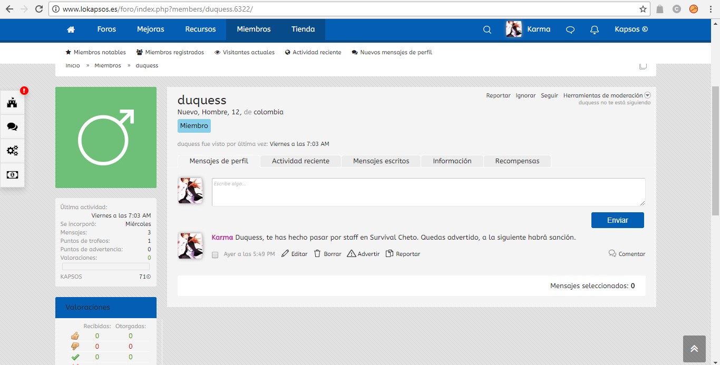Click the money icon in left sidebar
720x365 pixels.
12,175
